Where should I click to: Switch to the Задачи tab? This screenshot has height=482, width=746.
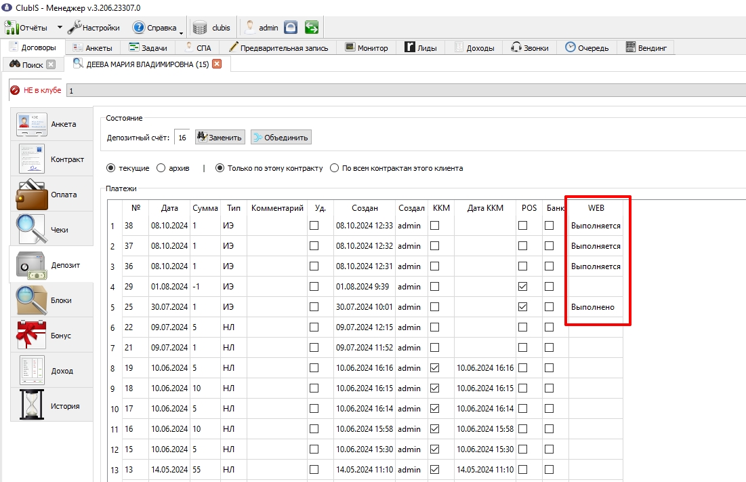[x=148, y=47]
